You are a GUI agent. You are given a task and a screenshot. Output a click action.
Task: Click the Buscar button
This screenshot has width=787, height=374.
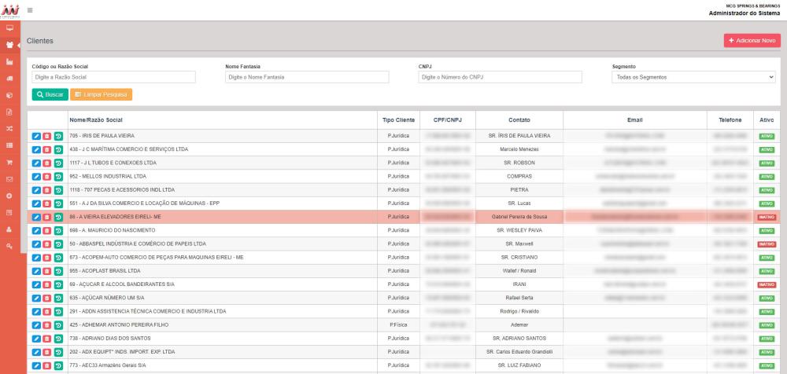click(50, 94)
